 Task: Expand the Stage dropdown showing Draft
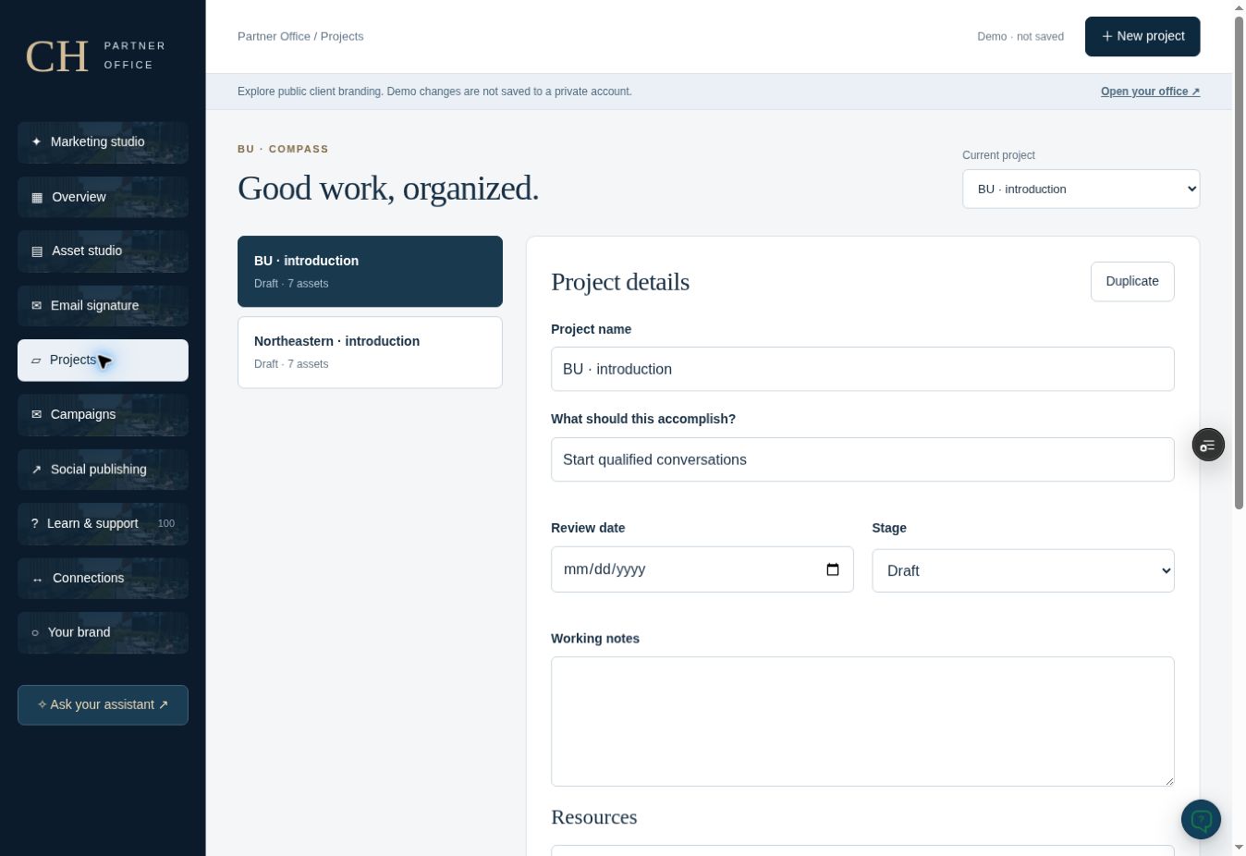(x=1023, y=570)
